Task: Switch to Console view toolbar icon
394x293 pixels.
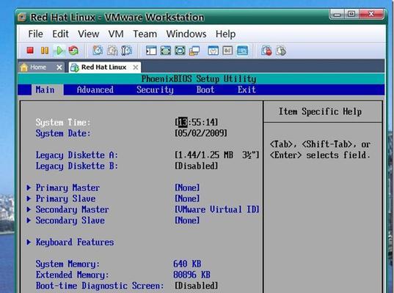Action: (x=242, y=51)
